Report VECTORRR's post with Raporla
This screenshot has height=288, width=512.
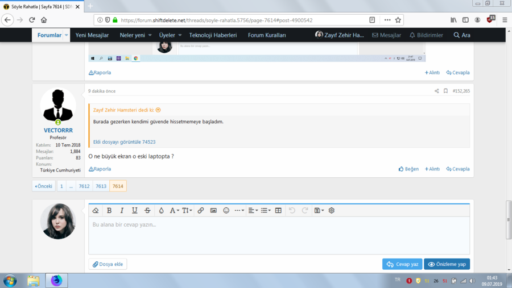click(100, 169)
